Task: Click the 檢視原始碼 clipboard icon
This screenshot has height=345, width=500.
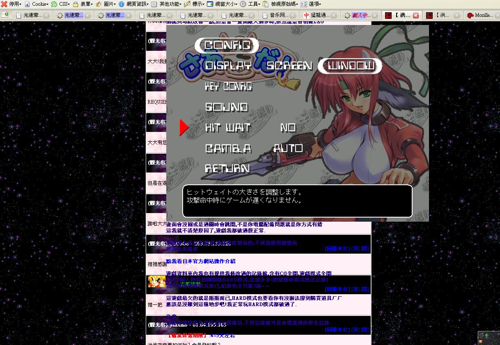Action: tap(266, 4)
